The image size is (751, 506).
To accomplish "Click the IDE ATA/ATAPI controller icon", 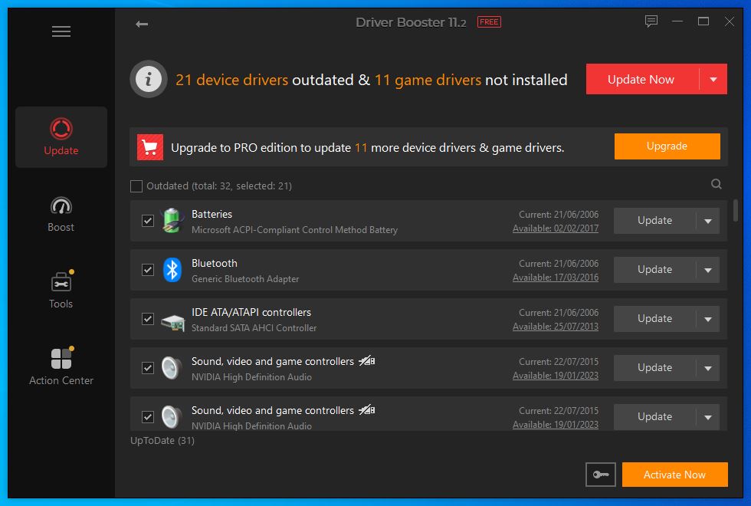I will coord(172,322).
